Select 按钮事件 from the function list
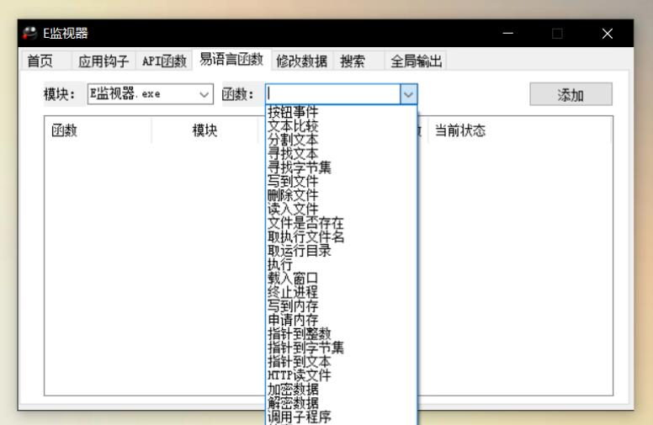The height and width of the screenshot is (425, 653). click(293, 112)
